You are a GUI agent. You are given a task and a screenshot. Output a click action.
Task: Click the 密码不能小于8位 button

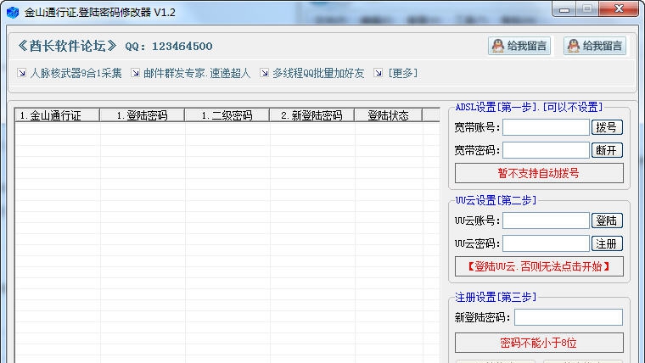click(539, 343)
